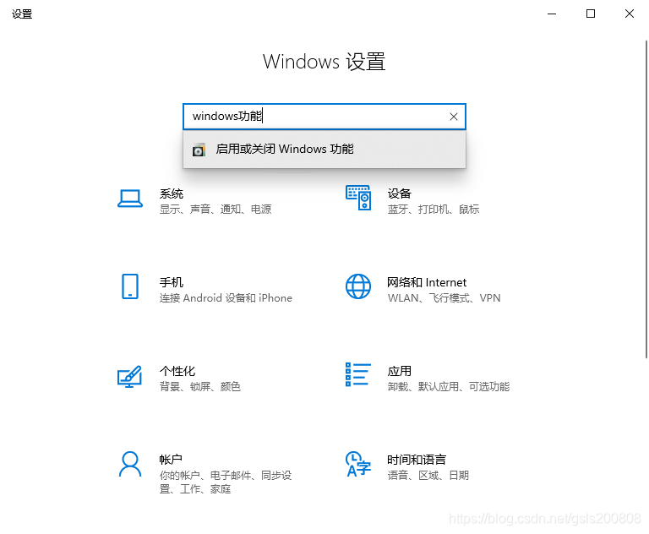Screen dimensions: 649x534
Task: Open the System laptop icon
Action: coord(130,199)
